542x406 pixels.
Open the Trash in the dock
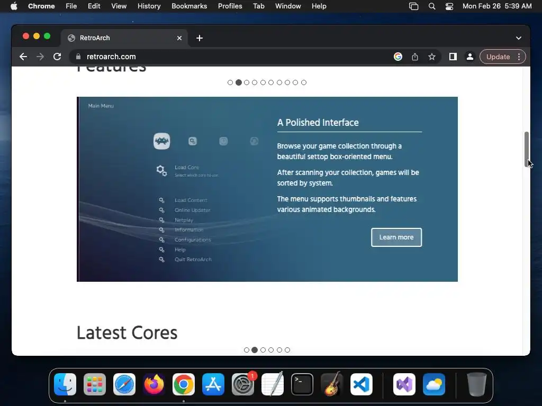tap(477, 384)
